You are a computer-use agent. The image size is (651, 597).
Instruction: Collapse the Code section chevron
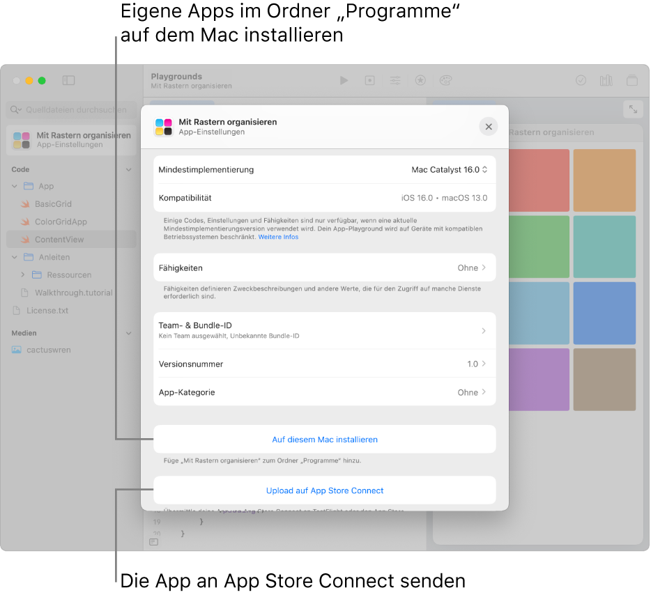(129, 170)
